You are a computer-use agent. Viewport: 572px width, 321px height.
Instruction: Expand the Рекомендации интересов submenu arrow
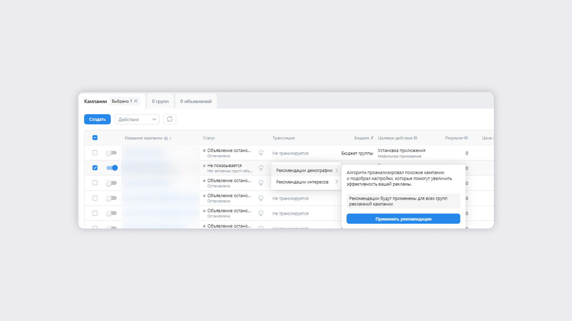click(x=337, y=182)
